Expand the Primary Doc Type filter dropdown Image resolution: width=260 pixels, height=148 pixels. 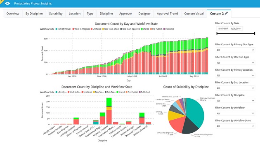(x=235, y=50)
